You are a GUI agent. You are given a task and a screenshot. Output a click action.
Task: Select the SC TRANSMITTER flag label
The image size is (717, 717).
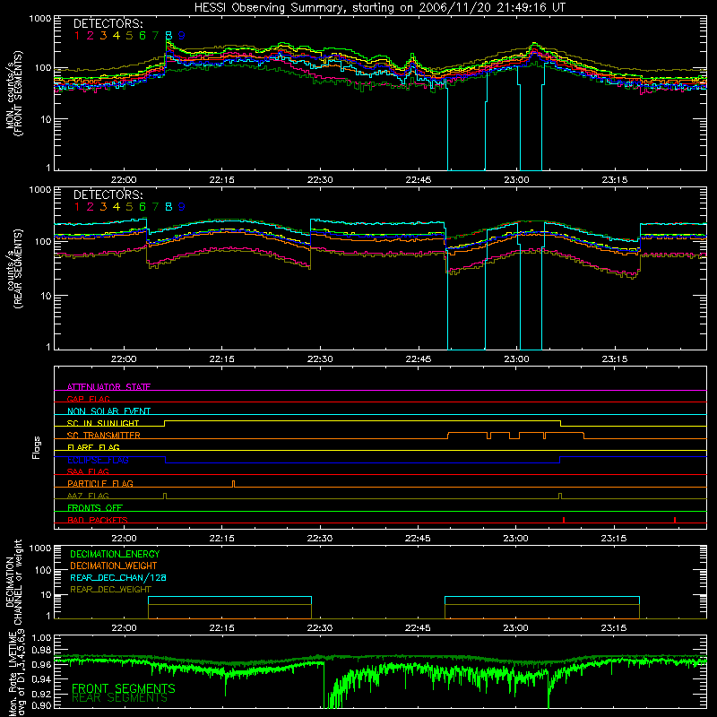tap(104, 436)
